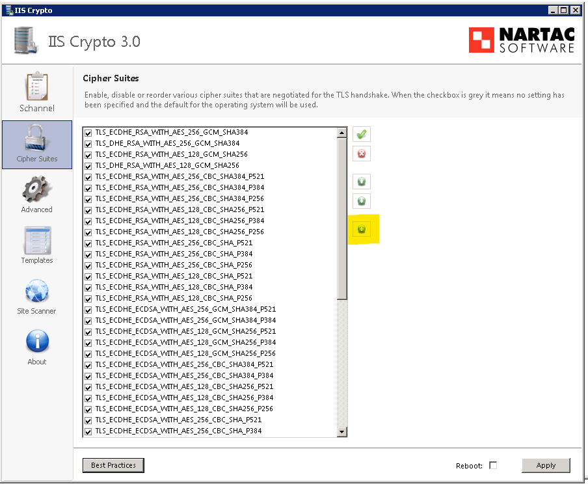This screenshot has width=588, height=486.
Task: Select row TLS_ECDHE_ECDSA_WITH_AES_256_CBC_SHA_P521
Action: 210,420
